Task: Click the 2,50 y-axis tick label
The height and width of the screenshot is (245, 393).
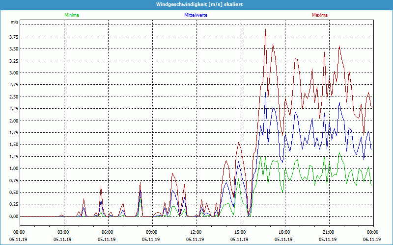Action: tap(13, 97)
